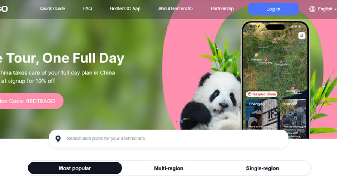Select the gray carousel indicator dot
The image size is (337, 189).
[x=176, y=121]
